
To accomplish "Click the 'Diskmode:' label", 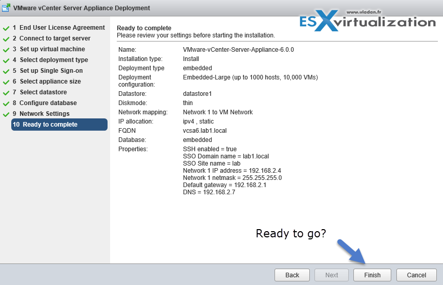I will (133, 103).
